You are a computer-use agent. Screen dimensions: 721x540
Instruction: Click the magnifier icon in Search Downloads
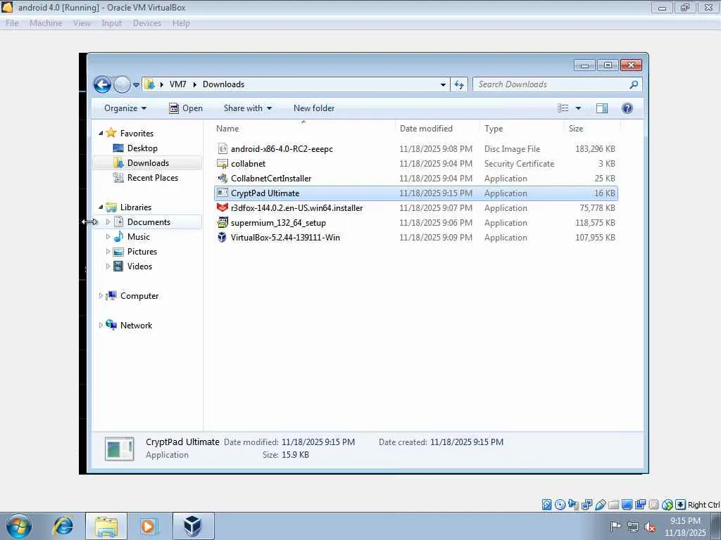[634, 84]
